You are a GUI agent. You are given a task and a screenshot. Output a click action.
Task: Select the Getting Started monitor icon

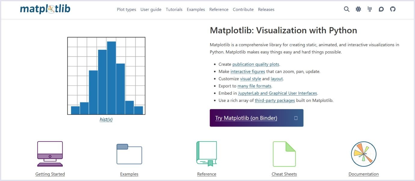[x=50, y=153]
